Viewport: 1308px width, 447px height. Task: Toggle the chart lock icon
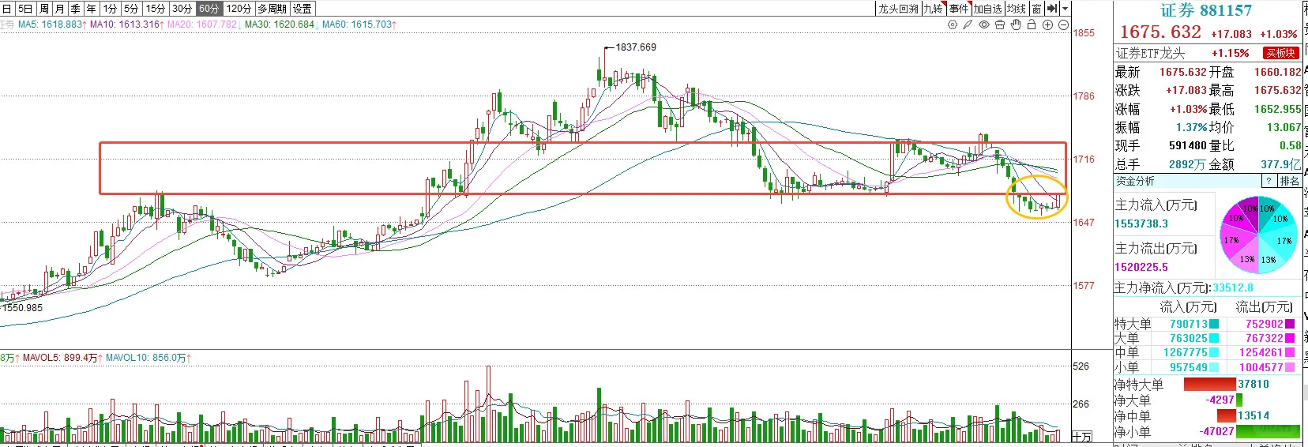click(1032, 24)
